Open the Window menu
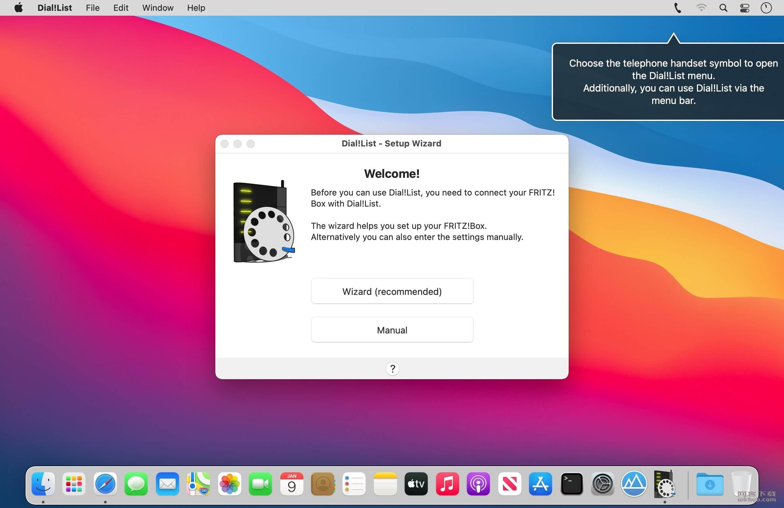Screen dimensions: 784x508 pos(158,8)
